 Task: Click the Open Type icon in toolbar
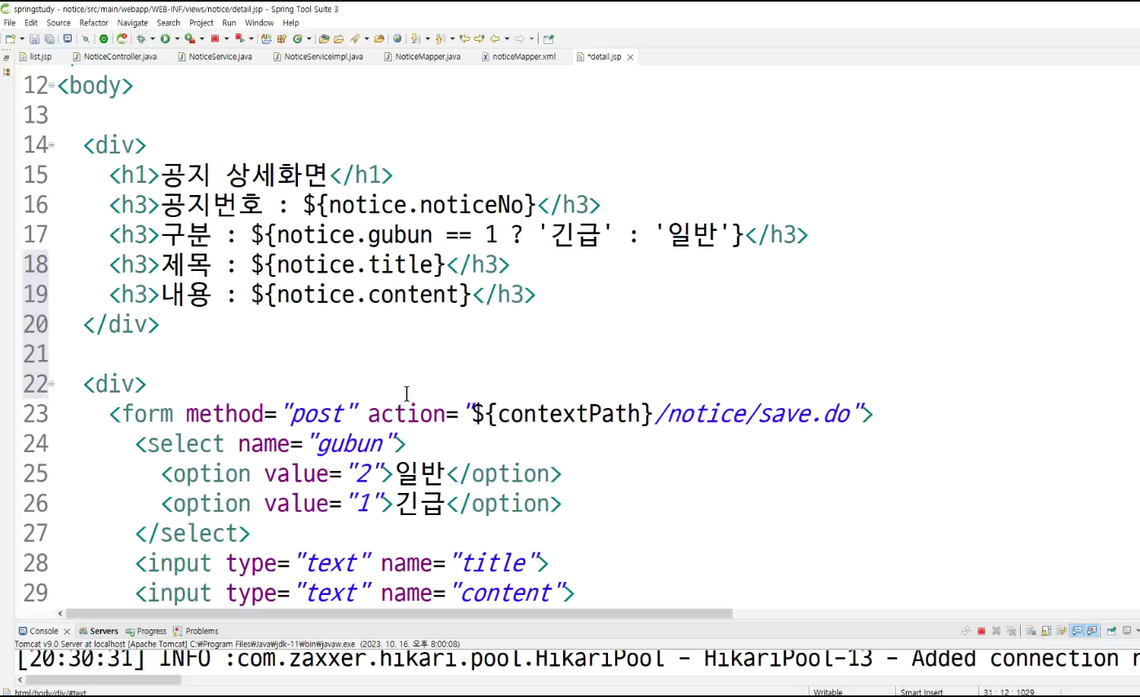[x=324, y=38]
